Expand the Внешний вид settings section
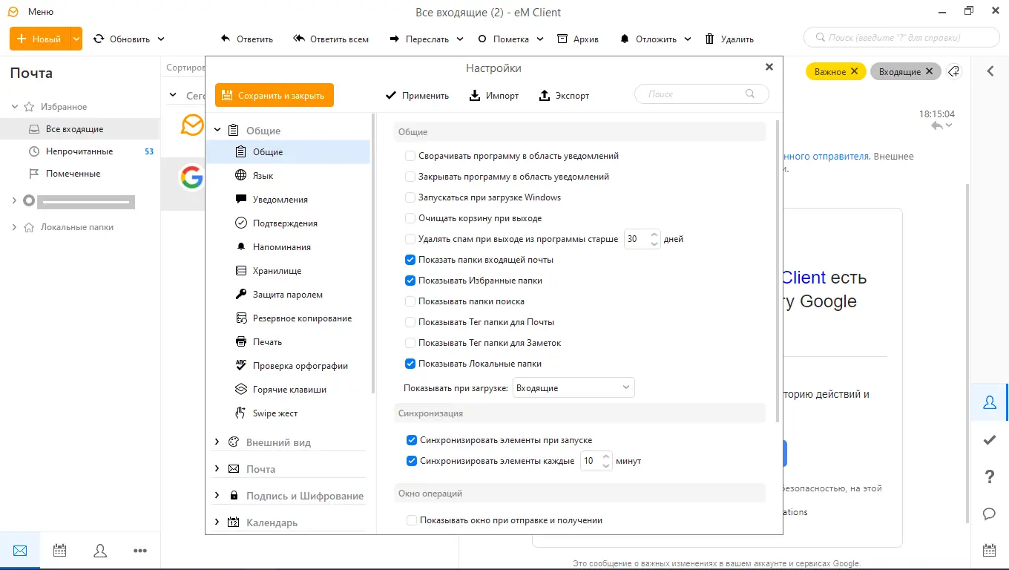 217,442
